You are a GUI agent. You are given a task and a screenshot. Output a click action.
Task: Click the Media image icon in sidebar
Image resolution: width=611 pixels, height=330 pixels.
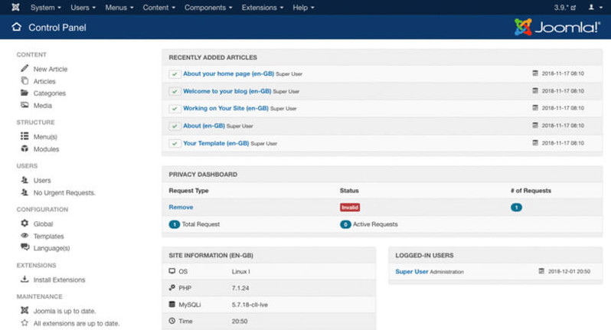click(x=25, y=105)
